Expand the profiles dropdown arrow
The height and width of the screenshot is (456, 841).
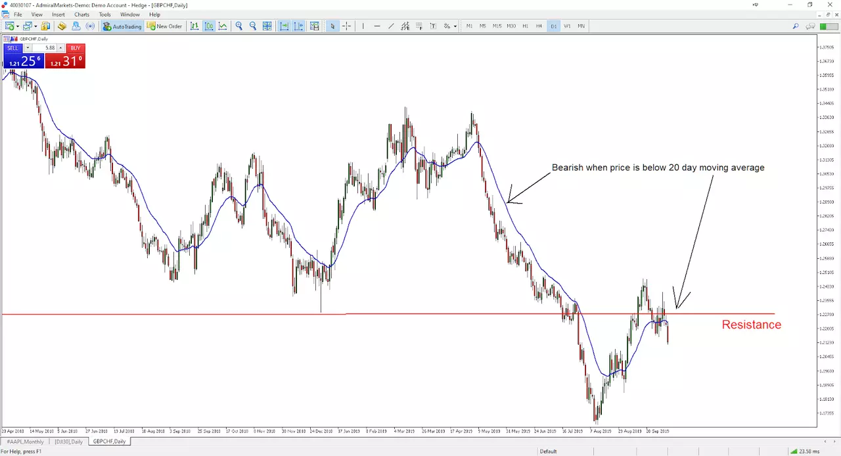35,26
